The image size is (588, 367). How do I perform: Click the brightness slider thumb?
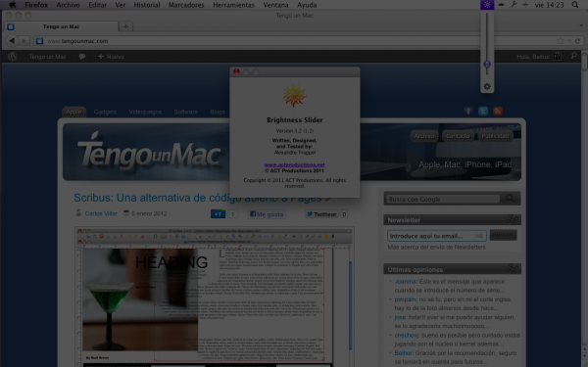click(487, 64)
